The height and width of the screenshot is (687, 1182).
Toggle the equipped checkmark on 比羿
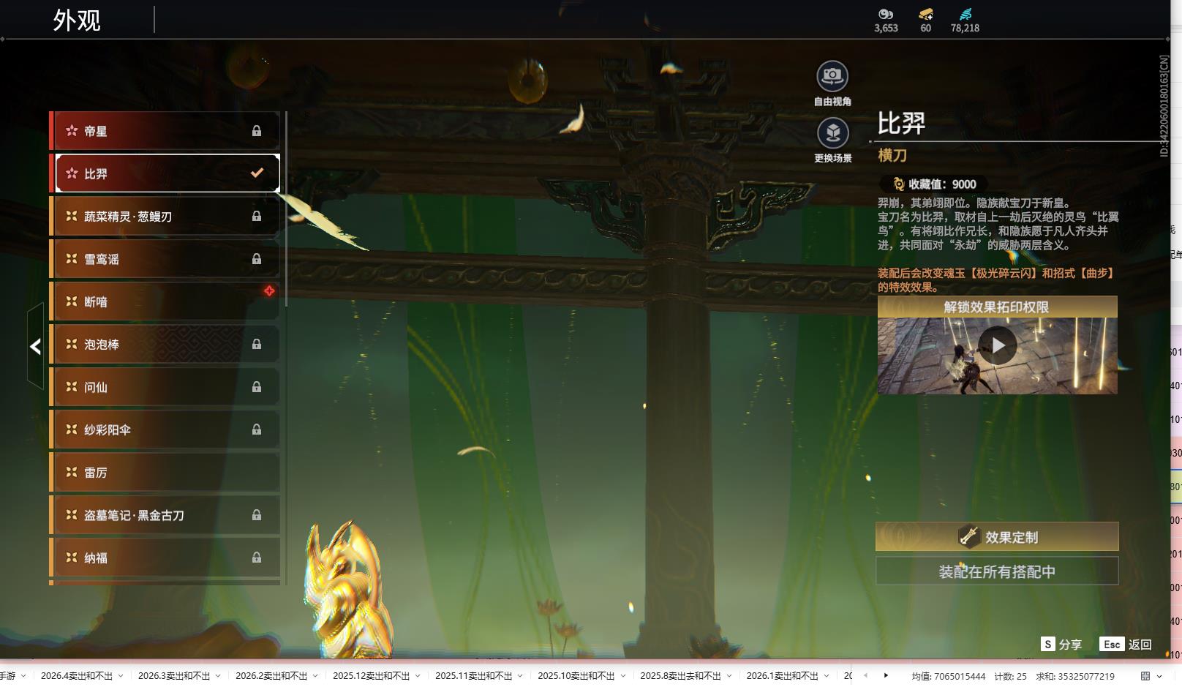[x=257, y=173]
